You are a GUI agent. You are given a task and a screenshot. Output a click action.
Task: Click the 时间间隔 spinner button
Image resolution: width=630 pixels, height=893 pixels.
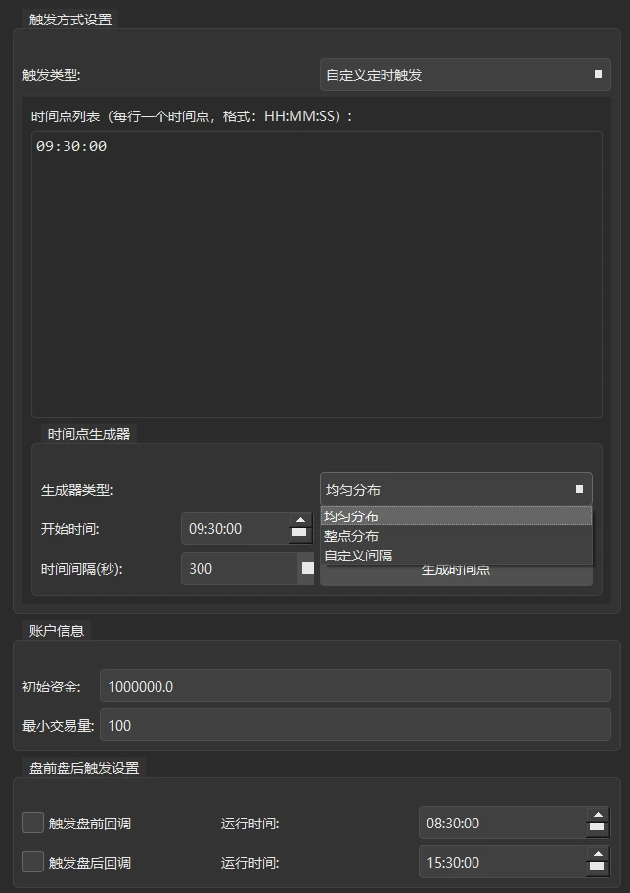tap(307, 568)
